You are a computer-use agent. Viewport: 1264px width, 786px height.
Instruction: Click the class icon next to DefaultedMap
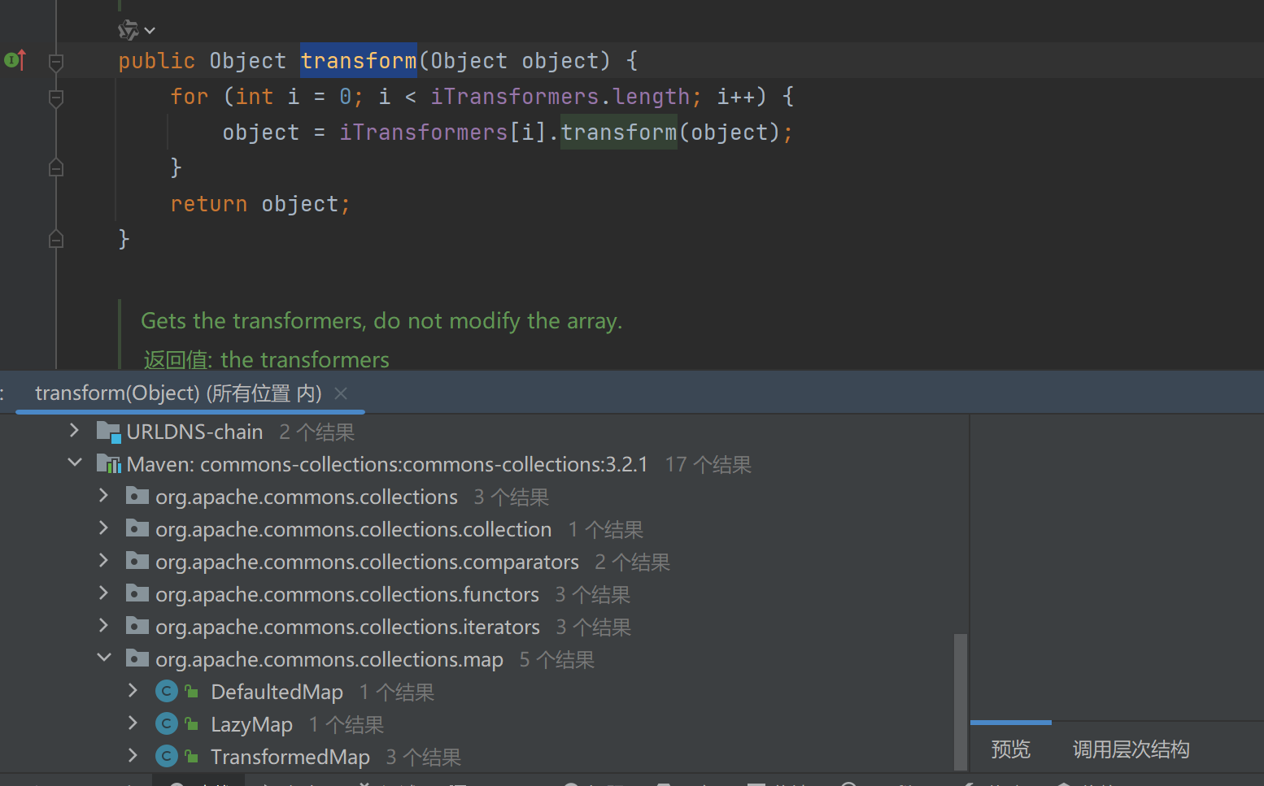click(167, 691)
